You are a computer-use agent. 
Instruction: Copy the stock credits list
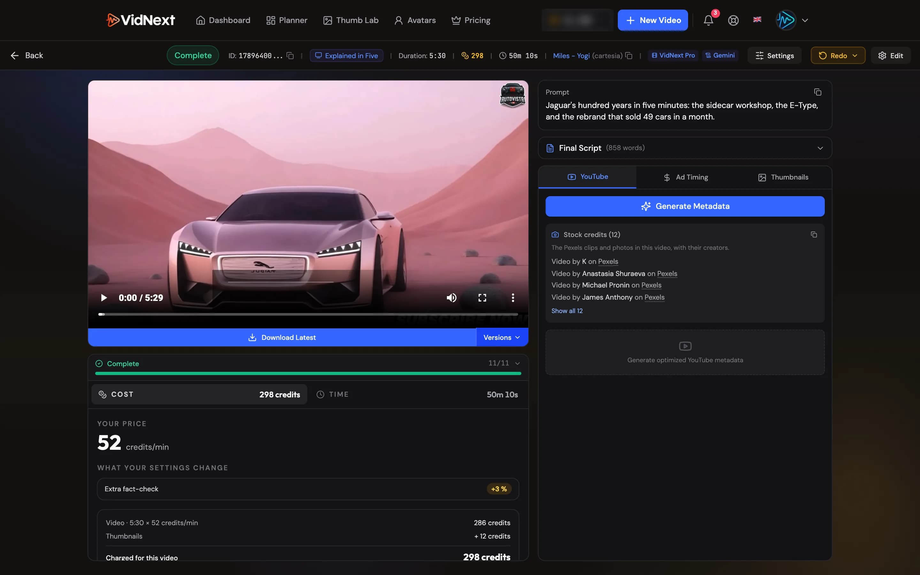[814, 235]
